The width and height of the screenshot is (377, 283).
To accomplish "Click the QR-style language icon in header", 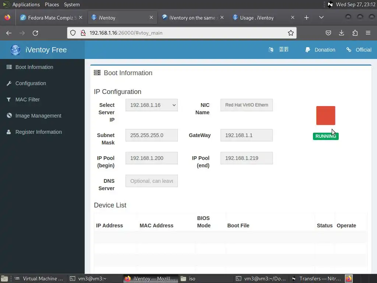I will pyautogui.click(x=284, y=50).
